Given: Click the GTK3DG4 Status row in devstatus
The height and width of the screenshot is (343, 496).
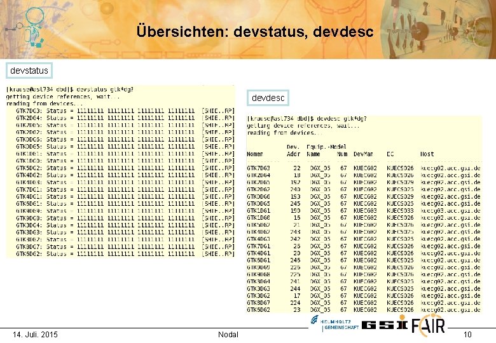Looking at the screenshot, I should pyautogui.click(x=125, y=225).
